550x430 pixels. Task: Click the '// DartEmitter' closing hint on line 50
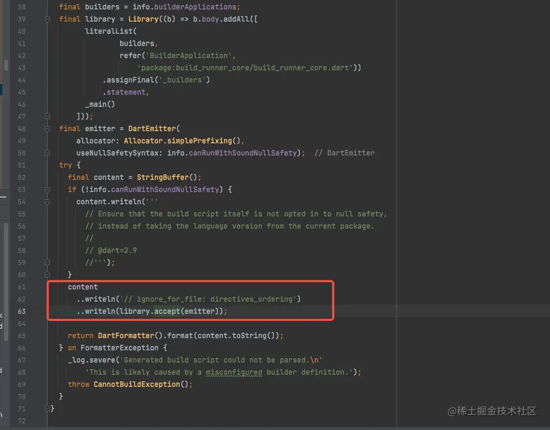[x=344, y=153]
